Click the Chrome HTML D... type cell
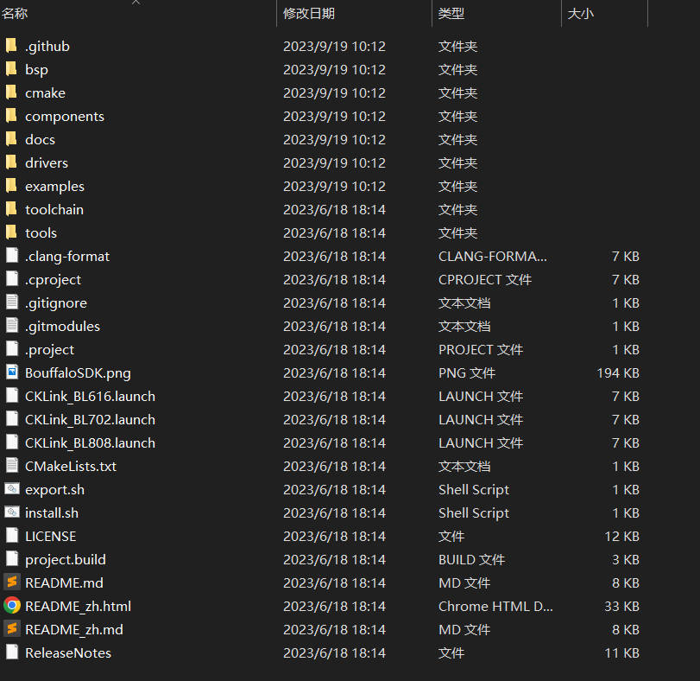700x681 pixels. point(495,606)
